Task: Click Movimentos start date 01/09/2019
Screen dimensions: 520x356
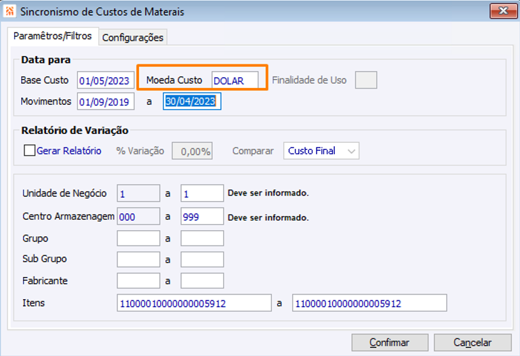Action: pos(106,102)
